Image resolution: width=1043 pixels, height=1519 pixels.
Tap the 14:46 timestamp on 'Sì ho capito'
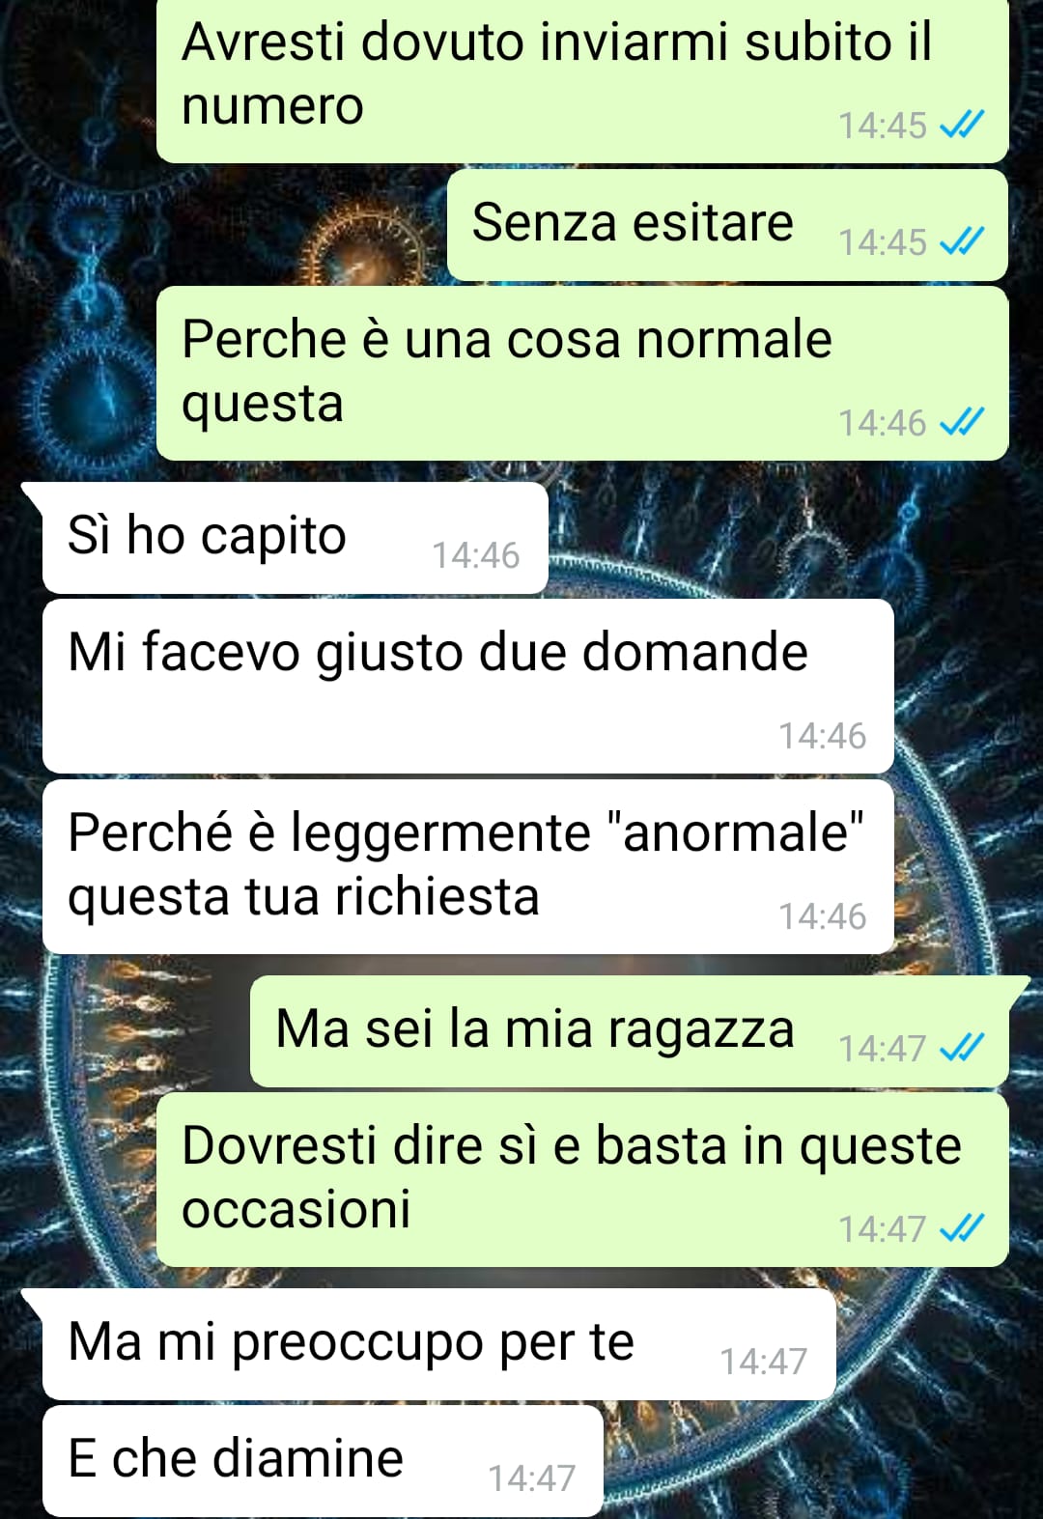coord(475,555)
